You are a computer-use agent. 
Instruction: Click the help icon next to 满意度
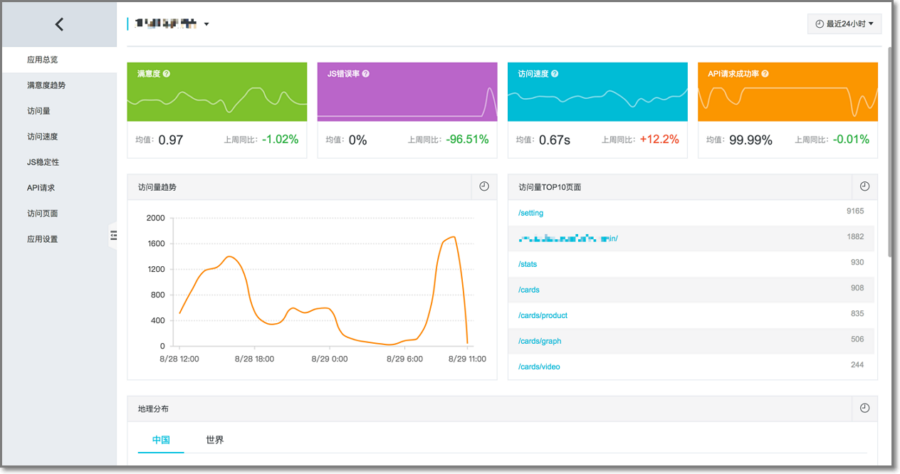167,74
